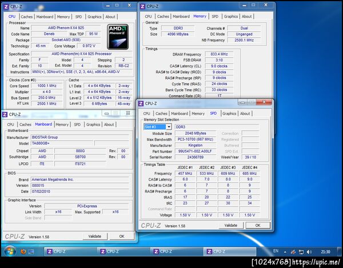Switch to fourth CPU-Z taskbar button
This screenshot has width=343, height=268.
[x=230, y=251]
